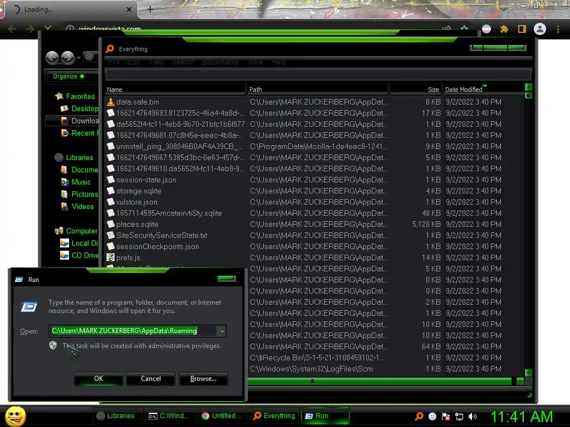Image resolution: width=570 pixels, height=427 pixels.
Task: Click the horizontal scrollbar in Everything
Action: 380,381
